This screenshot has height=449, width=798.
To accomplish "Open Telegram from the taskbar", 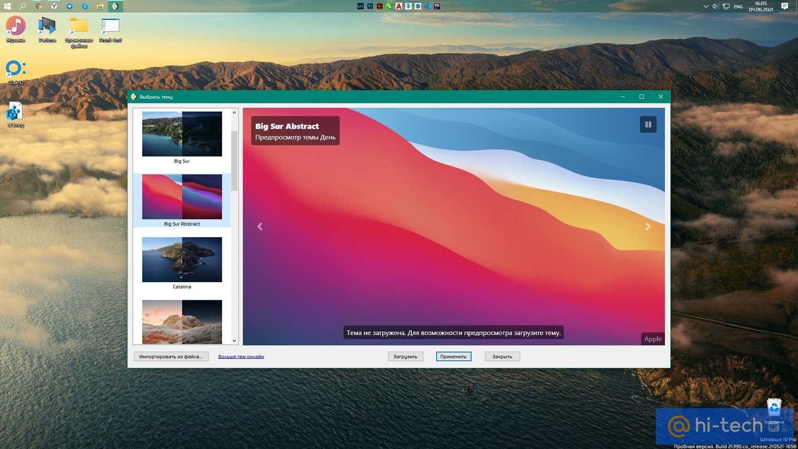I will point(69,6).
